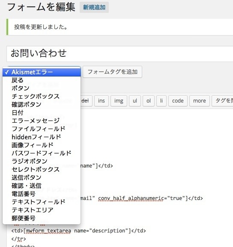
Task: Insert a del tag from the toolbar
Action: click(x=86, y=101)
